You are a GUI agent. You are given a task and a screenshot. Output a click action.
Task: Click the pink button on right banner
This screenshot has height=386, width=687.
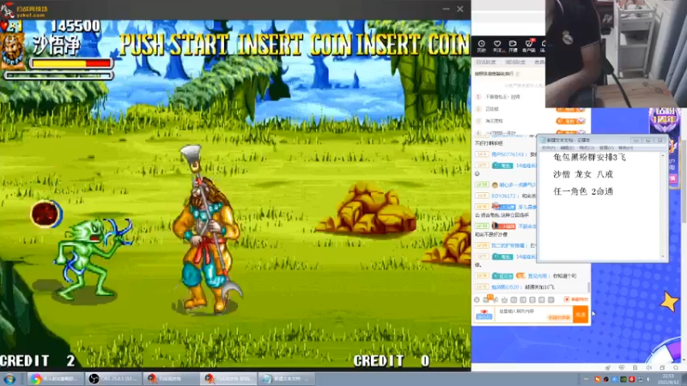coord(673,178)
